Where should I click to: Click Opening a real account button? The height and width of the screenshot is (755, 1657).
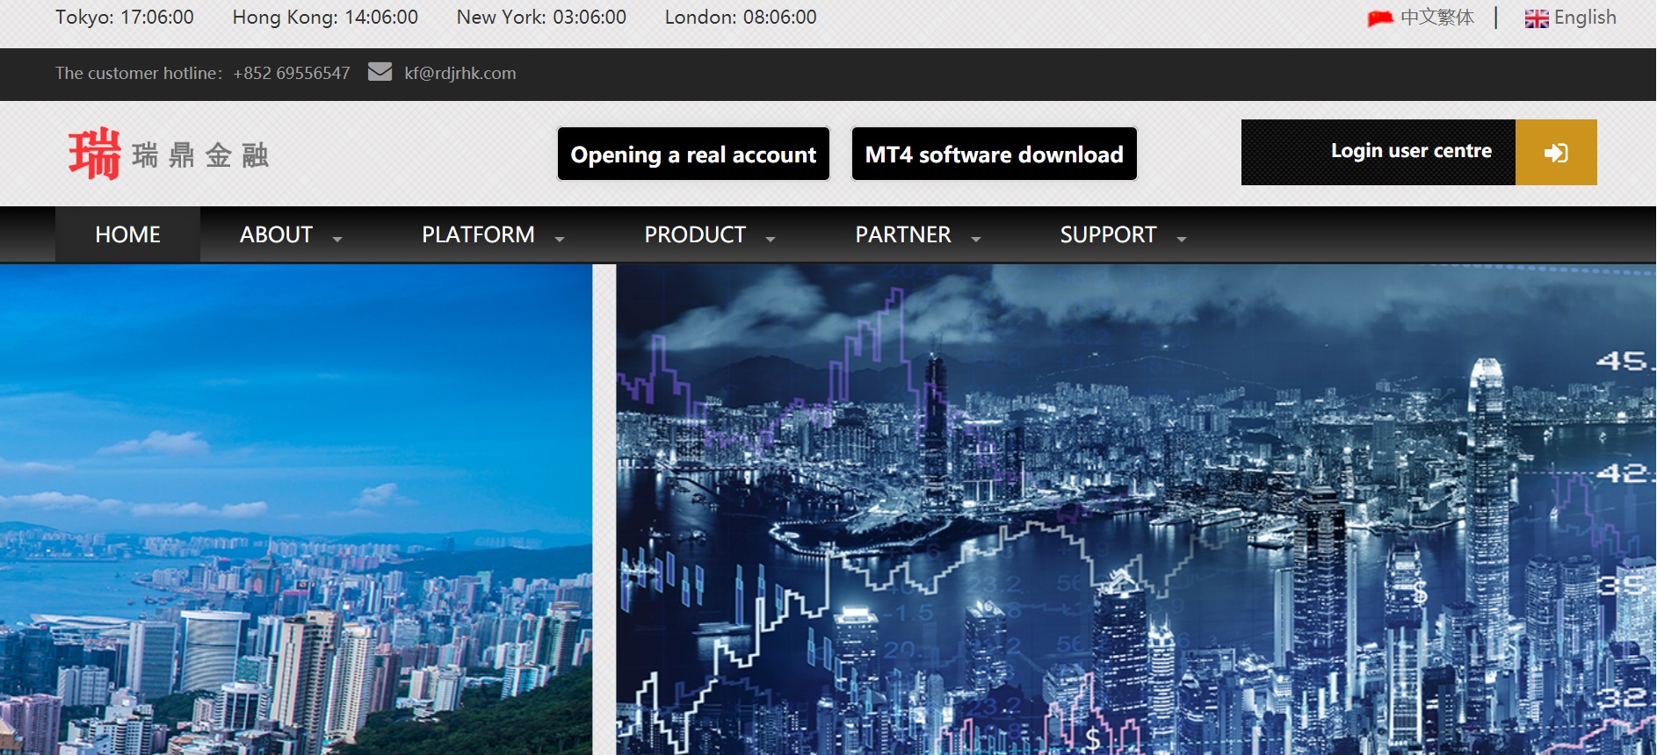[693, 155]
